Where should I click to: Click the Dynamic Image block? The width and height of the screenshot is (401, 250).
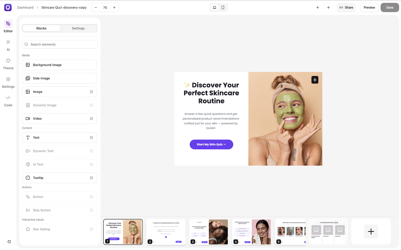tap(59, 105)
